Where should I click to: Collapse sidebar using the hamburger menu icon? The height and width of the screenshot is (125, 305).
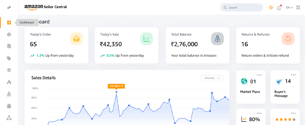(9, 8)
